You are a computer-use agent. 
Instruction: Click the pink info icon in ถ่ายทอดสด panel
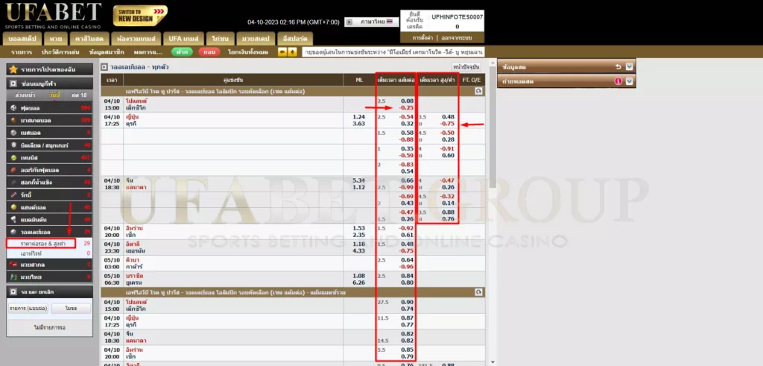(x=618, y=81)
